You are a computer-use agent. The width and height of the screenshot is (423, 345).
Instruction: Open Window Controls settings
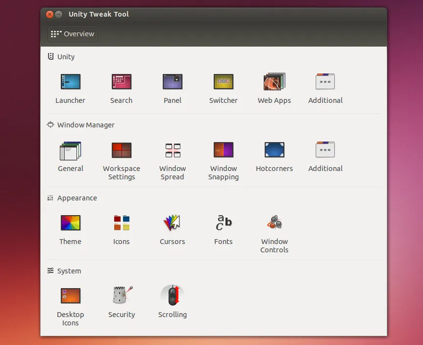coord(274,223)
